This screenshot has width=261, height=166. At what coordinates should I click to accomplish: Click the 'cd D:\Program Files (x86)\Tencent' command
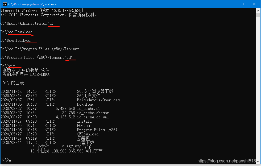44,49
